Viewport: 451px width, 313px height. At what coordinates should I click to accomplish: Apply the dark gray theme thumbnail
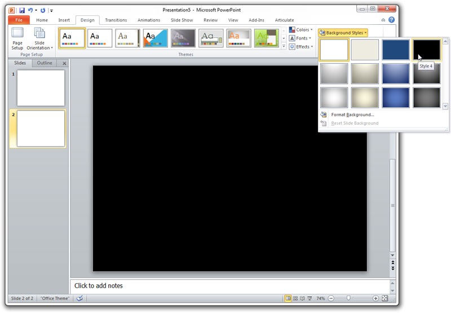183,38
